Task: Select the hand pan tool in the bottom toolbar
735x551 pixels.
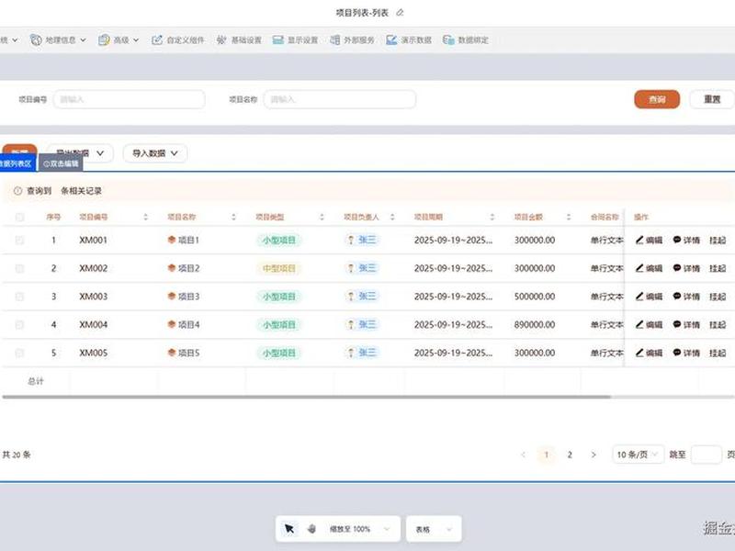Action: [x=311, y=529]
